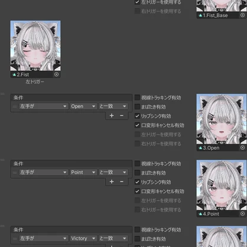Enable まばたき有効 for the Victory expression
The height and width of the screenshot is (247, 247).
click(x=137, y=239)
